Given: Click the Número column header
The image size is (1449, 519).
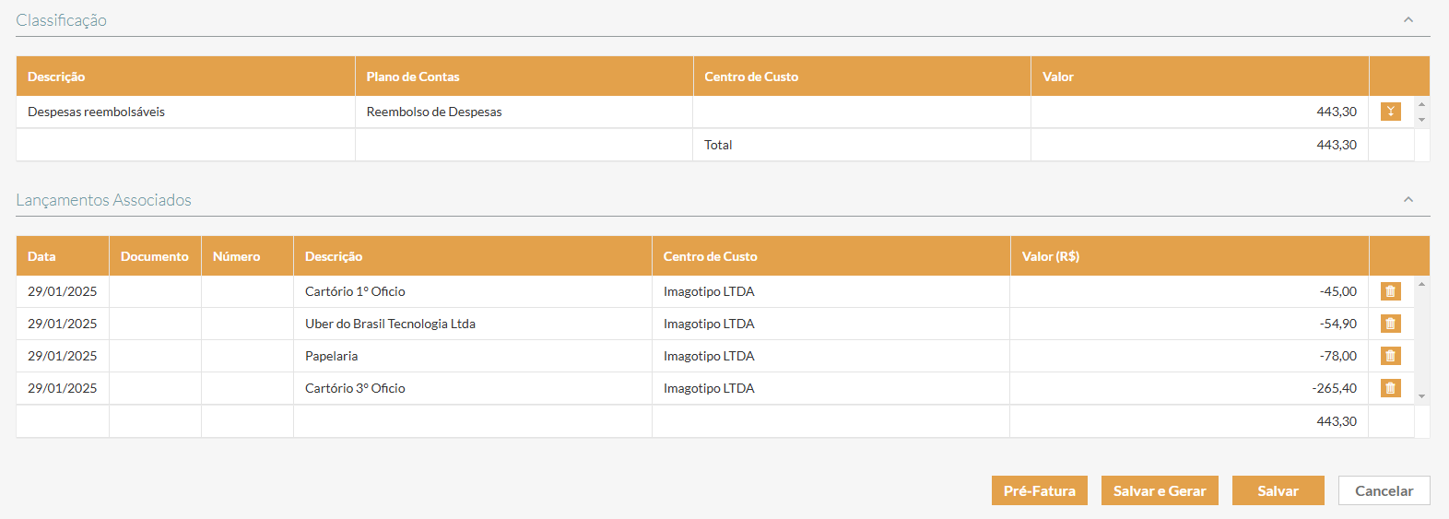Looking at the screenshot, I should coord(247,256).
